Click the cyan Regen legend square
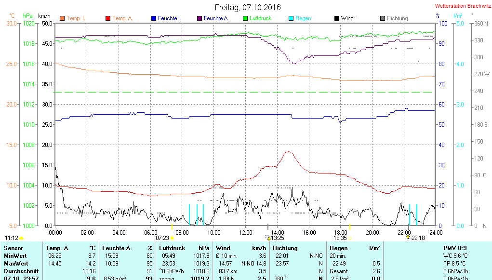 point(291,19)
